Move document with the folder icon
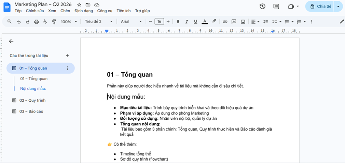345x163 pixels. click(x=88, y=5)
